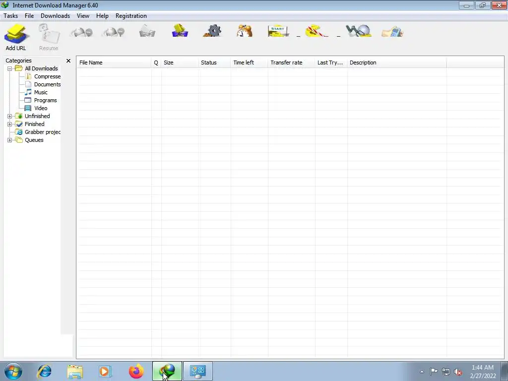Sort by Status column header
Viewport: 508px width, 381px height.
214,63
